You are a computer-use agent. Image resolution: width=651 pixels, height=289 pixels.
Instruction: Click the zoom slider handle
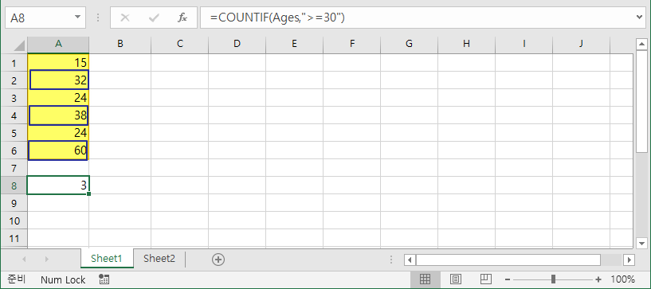(553, 279)
